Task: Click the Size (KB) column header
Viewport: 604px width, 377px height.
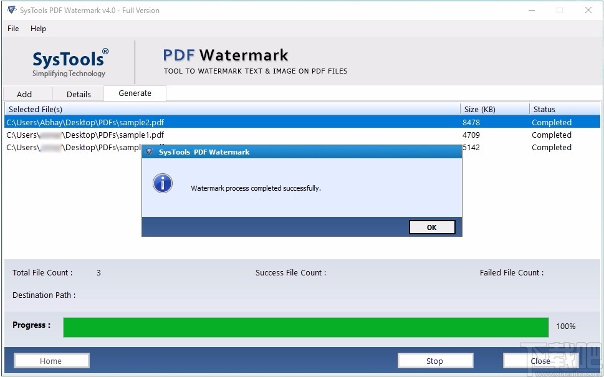Action: [480, 108]
